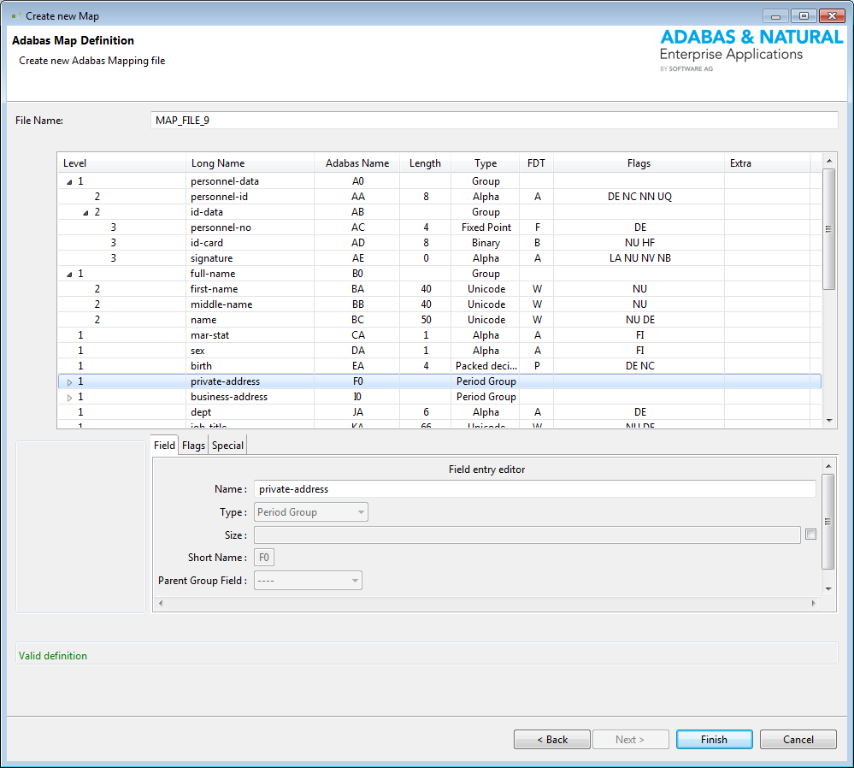
Task: Switch to the Special tab
Action: coord(227,445)
